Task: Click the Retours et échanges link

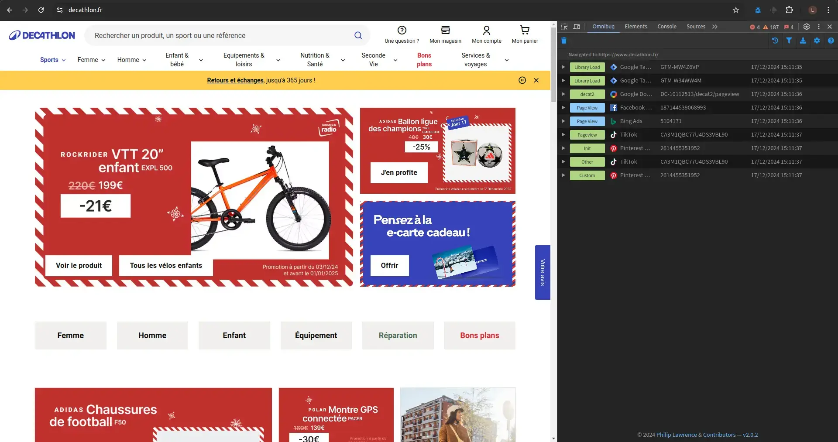Action: coord(235,80)
